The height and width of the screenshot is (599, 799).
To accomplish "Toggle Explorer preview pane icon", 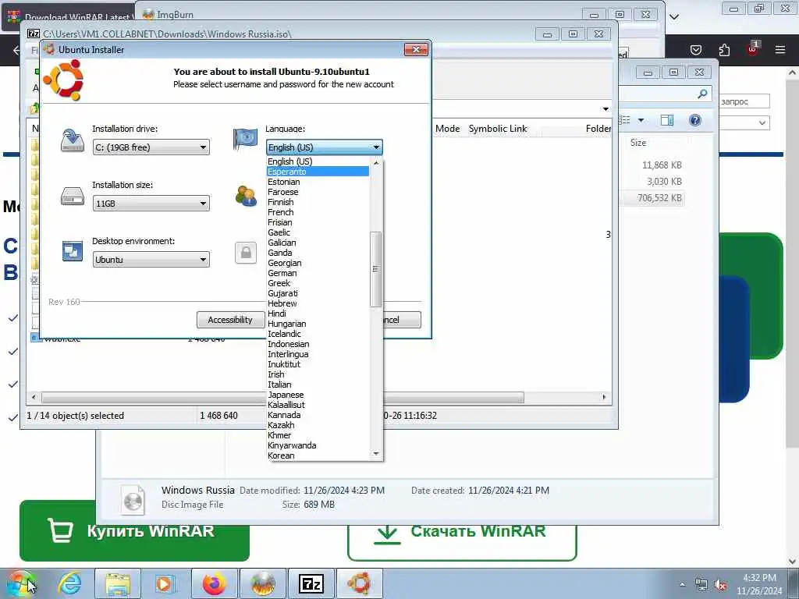I will pos(667,120).
